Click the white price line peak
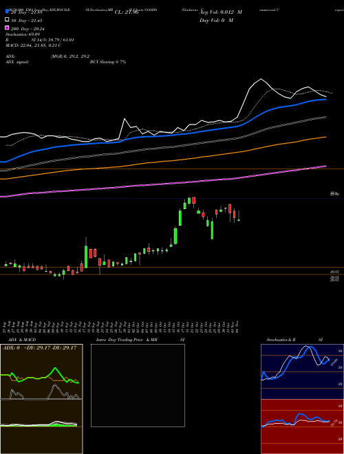344x454 pixels. pos(261,78)
